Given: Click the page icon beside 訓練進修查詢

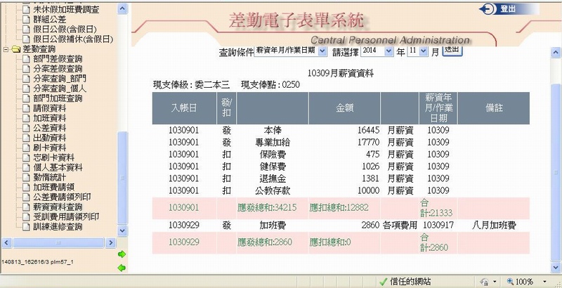Looking at the screenshot, I should (26, 227).
